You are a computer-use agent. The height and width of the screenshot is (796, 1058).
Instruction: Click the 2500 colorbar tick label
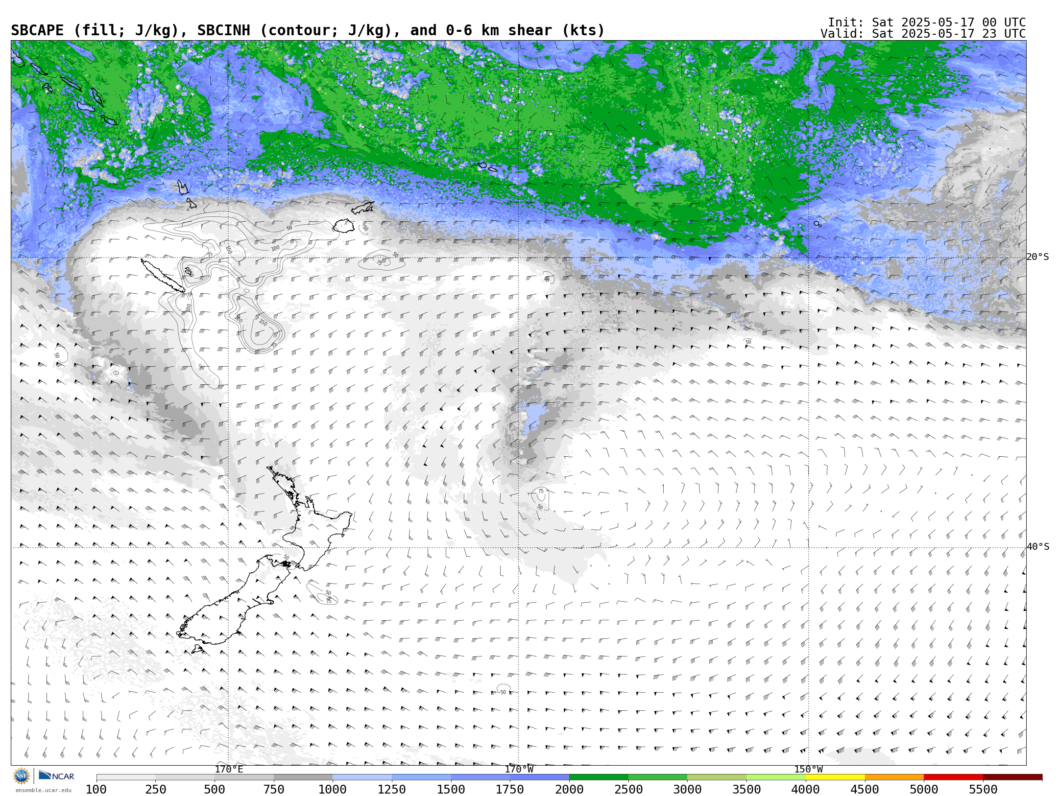tap(628, 790)
